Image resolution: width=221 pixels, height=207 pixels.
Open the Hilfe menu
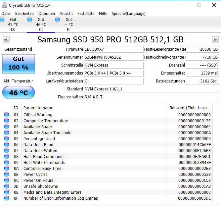(103, 14)
